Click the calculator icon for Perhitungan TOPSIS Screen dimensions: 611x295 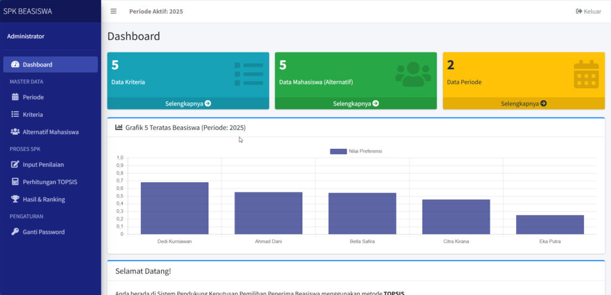[16, 182]
